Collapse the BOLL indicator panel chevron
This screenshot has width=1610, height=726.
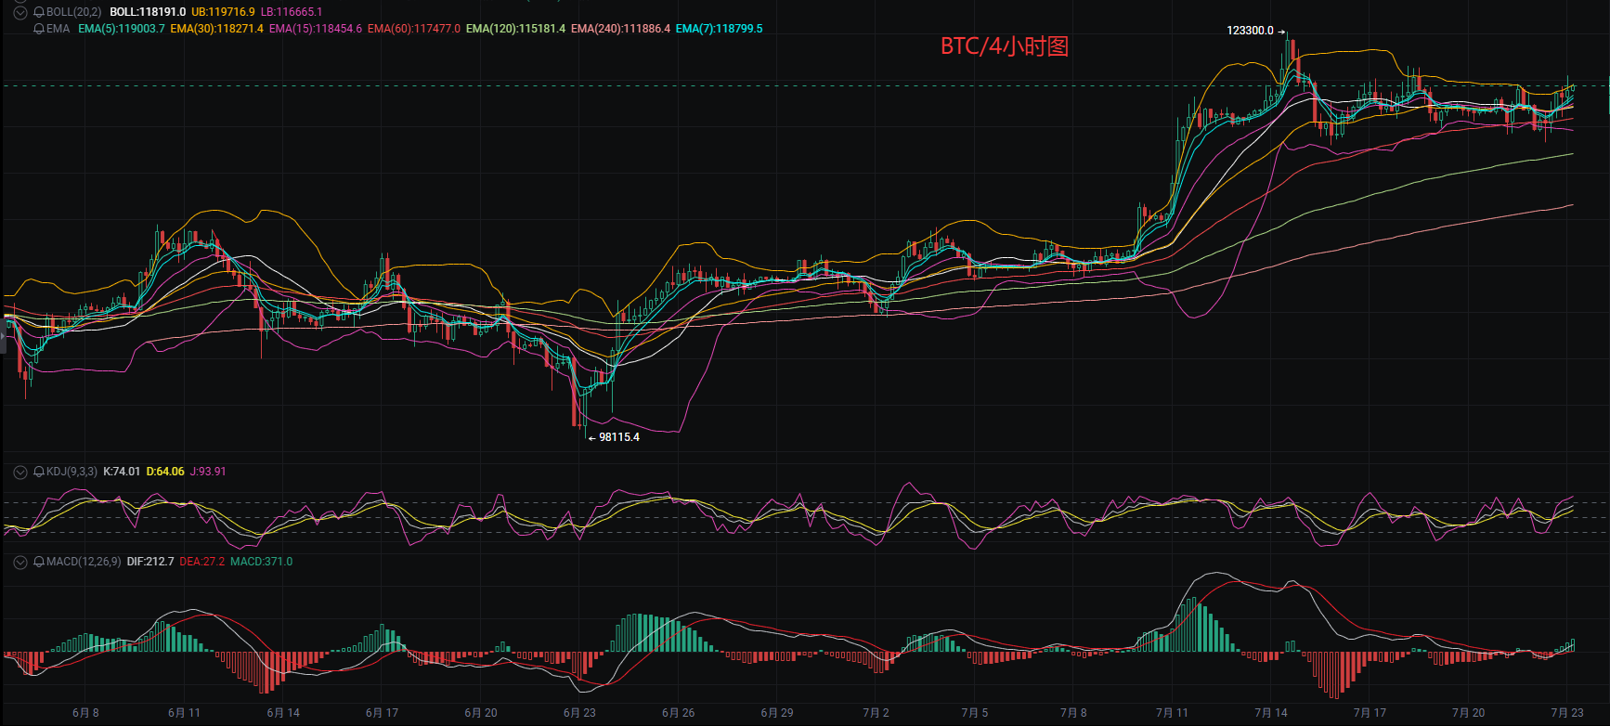[19, 12]
